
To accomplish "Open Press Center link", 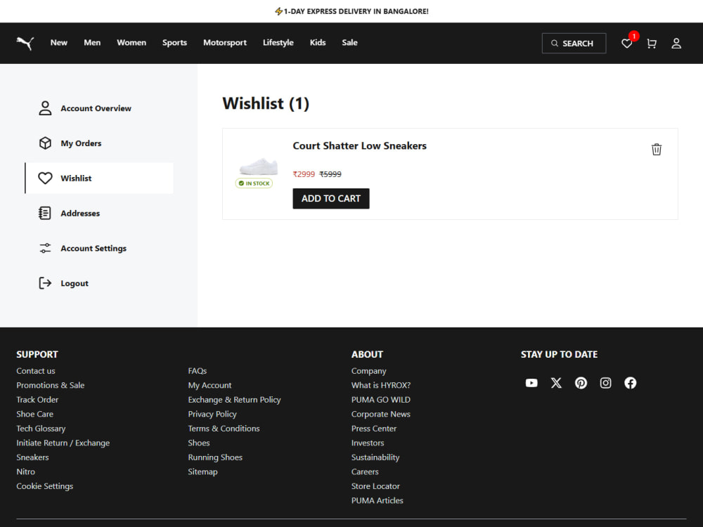I will coord(374,428).
